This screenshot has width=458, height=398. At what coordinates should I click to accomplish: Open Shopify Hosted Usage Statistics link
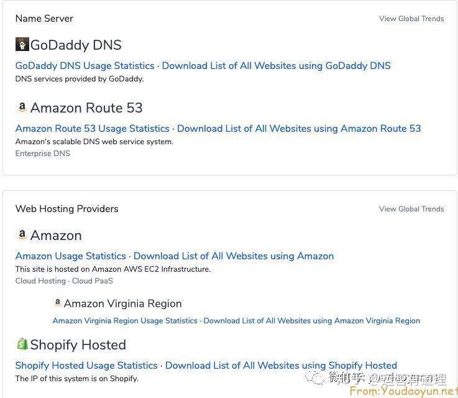click(86, 366)
